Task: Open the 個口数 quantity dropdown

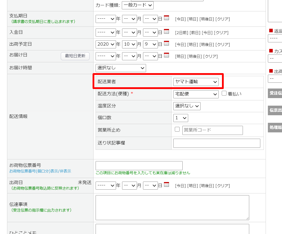Action: tap(181, 118)
